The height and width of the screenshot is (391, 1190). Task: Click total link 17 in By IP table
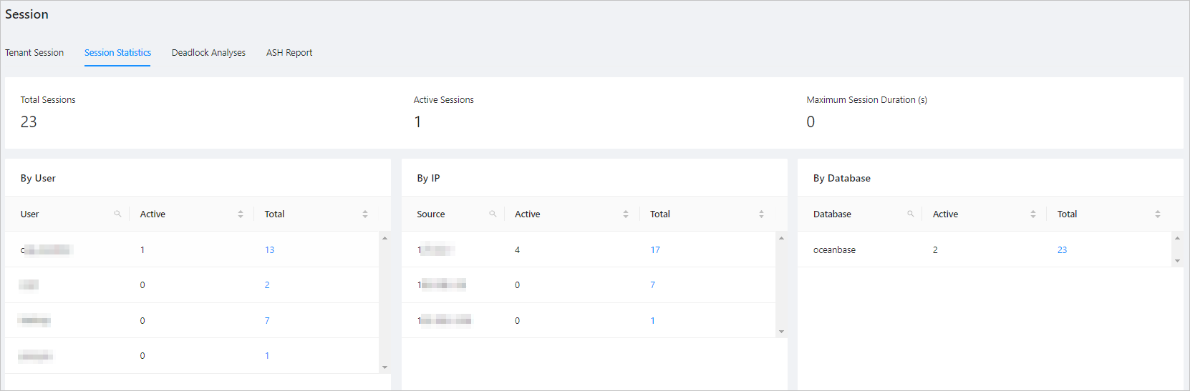click(655, 250)
